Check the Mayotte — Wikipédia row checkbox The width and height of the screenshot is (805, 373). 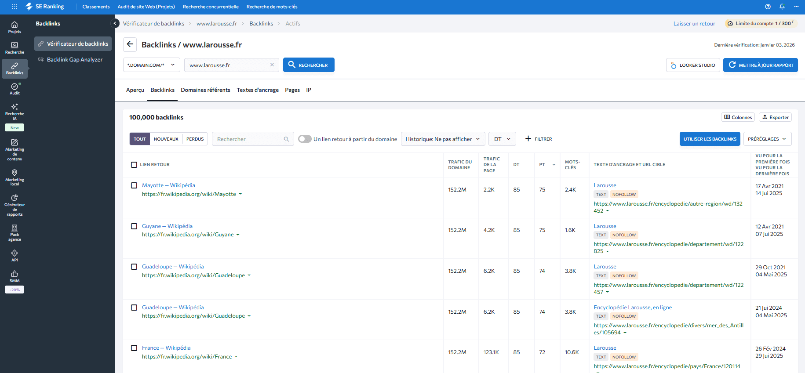(134, 185)
